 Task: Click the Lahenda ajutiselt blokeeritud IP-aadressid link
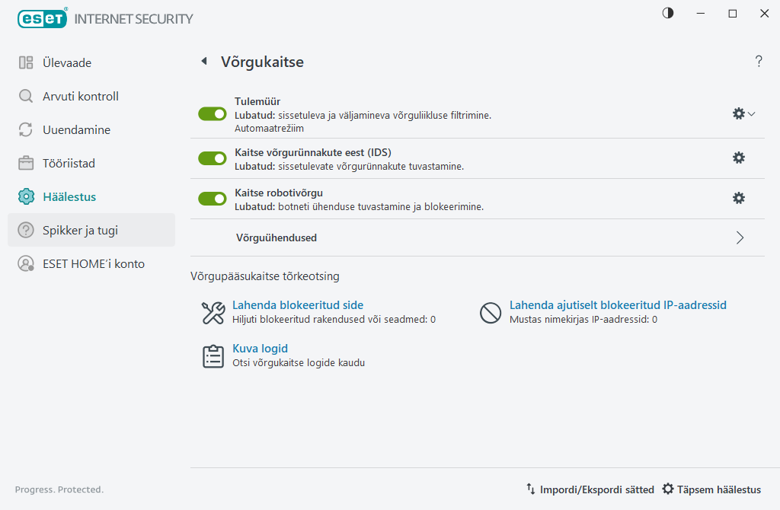point(618,304)
